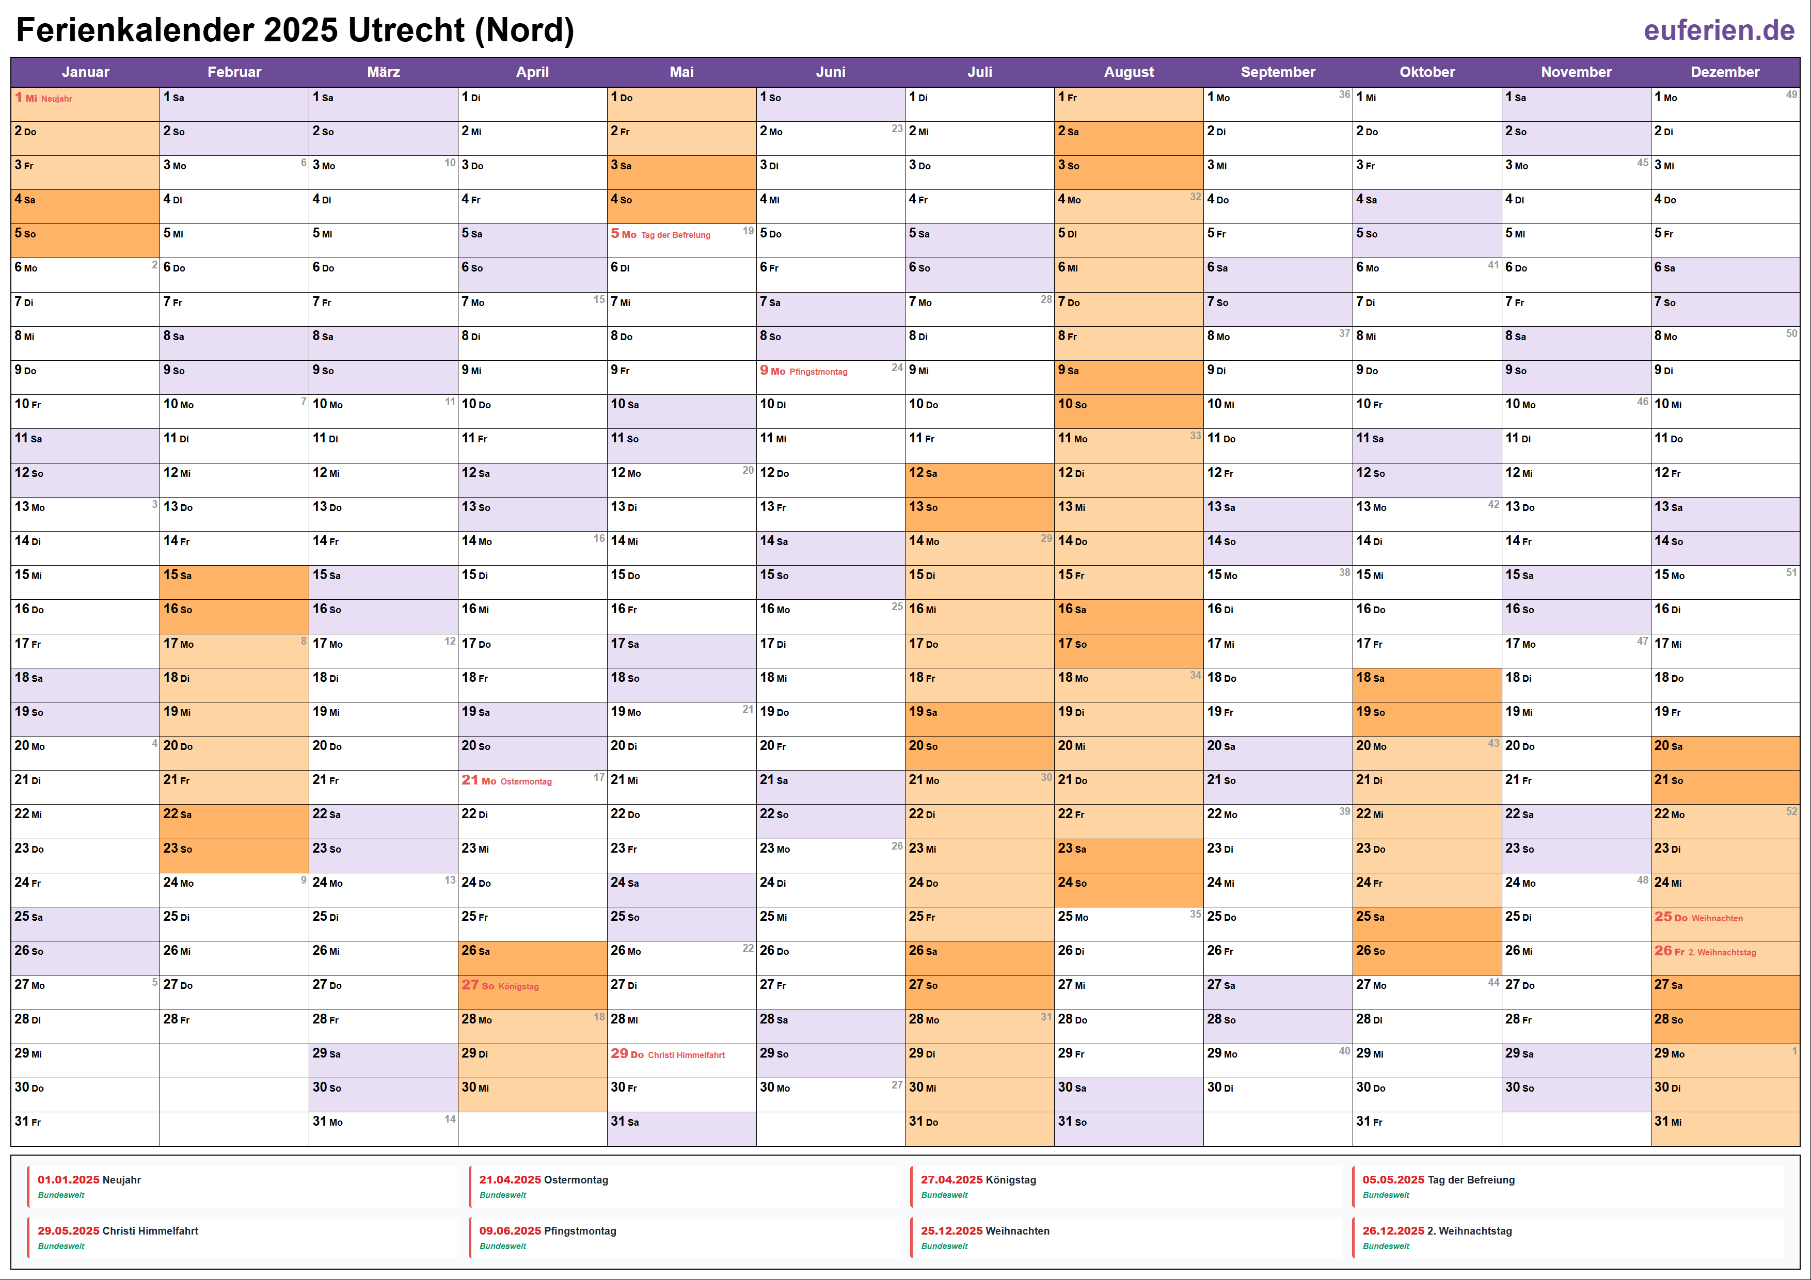The image size is (1811, 1280).
Task: Click June 9 Pfingstmontag cell
Action: pyautogui.click(x=830, y=376)
